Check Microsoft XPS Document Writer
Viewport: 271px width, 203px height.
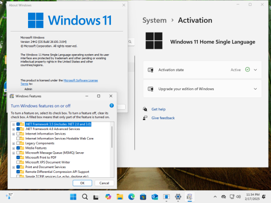[18, 162]
